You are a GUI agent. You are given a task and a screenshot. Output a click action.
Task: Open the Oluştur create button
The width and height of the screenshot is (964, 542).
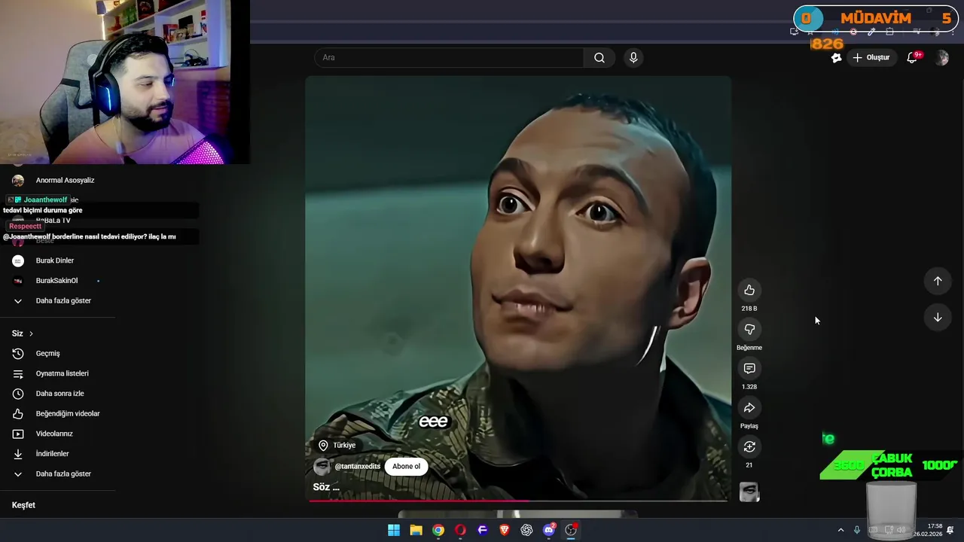(x=871, y=57)
